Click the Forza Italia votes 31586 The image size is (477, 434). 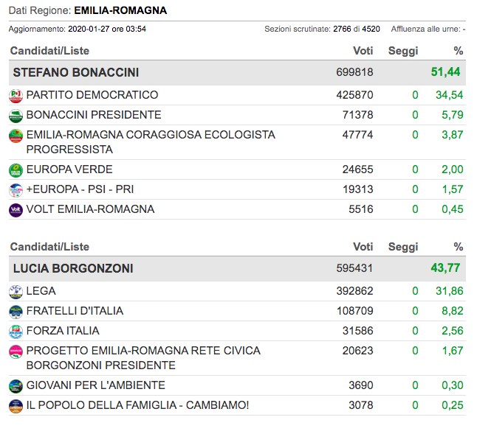click(357, 331)
